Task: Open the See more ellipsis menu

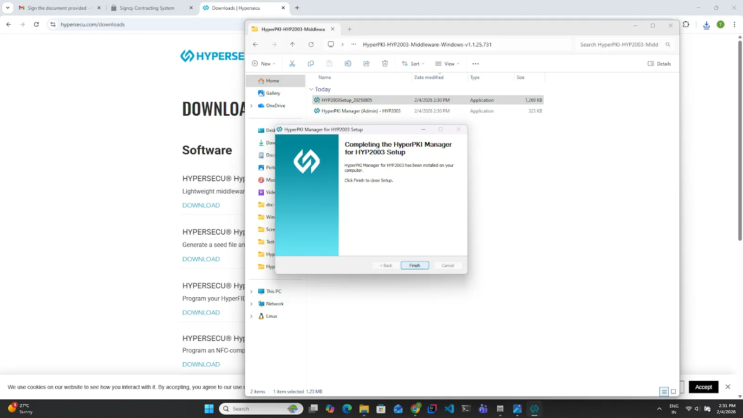Action: (476, 64)
